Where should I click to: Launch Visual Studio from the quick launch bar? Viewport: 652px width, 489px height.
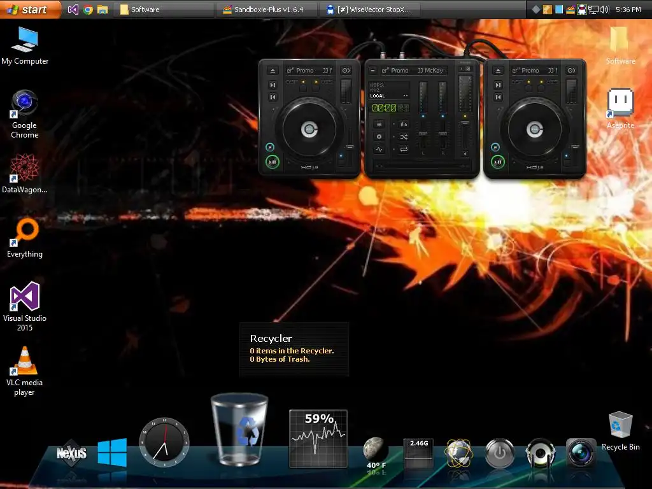73,9
